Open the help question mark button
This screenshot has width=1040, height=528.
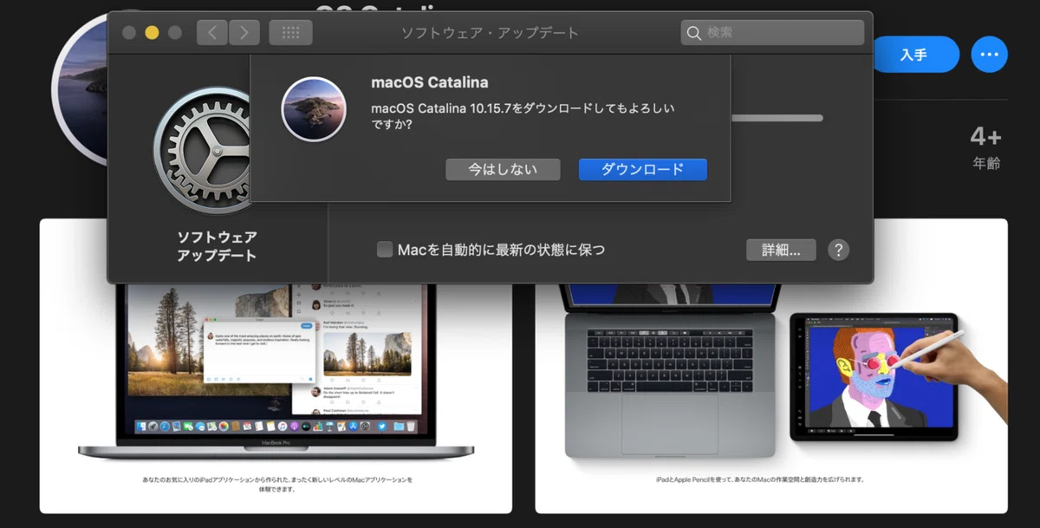(x=838, y=250)
